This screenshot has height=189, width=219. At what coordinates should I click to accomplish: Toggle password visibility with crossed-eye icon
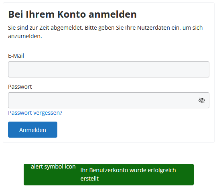(201, 100)
